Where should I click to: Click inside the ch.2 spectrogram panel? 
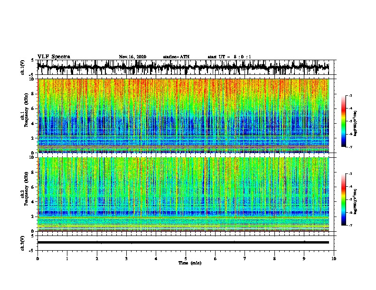(x=183, y=194)
